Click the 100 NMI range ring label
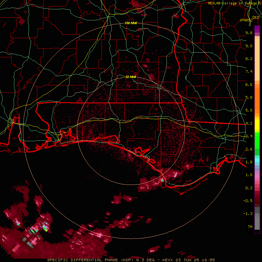Screen dimensions: 262x262 click(x=131, y=23)
